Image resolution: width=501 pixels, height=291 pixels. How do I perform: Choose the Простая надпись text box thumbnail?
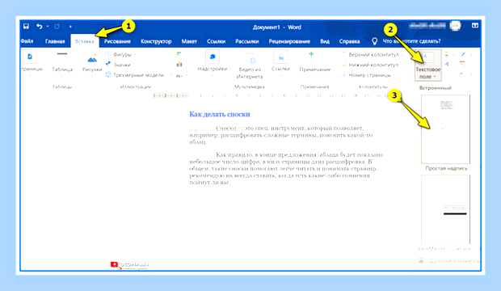(445, 129)
